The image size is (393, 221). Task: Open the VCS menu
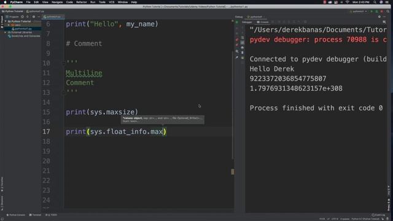click(x=112, y=2)
